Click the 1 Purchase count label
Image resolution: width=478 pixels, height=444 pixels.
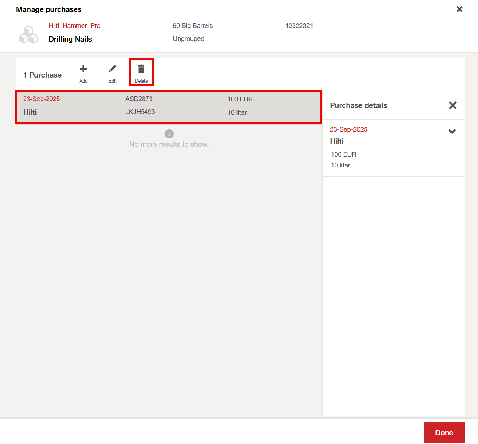[42, 75]
